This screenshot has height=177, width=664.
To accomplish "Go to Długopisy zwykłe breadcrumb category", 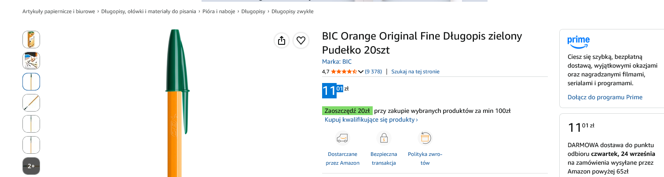I will pyautogui.click(x=293, y=11).
